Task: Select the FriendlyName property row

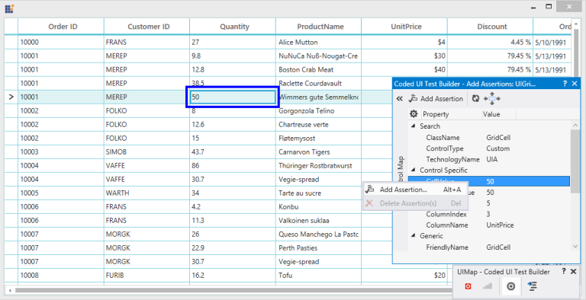Action: (x=489, y=247)
